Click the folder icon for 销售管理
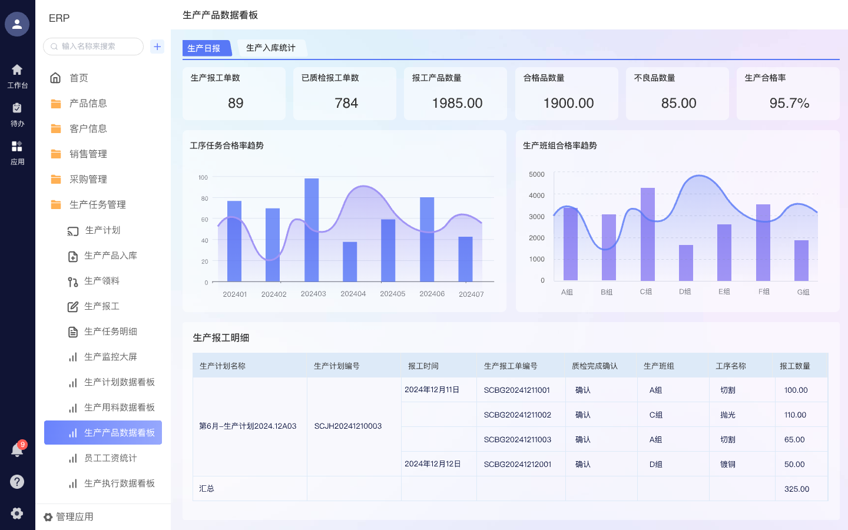848x530 pixels. tap(56, 154)
